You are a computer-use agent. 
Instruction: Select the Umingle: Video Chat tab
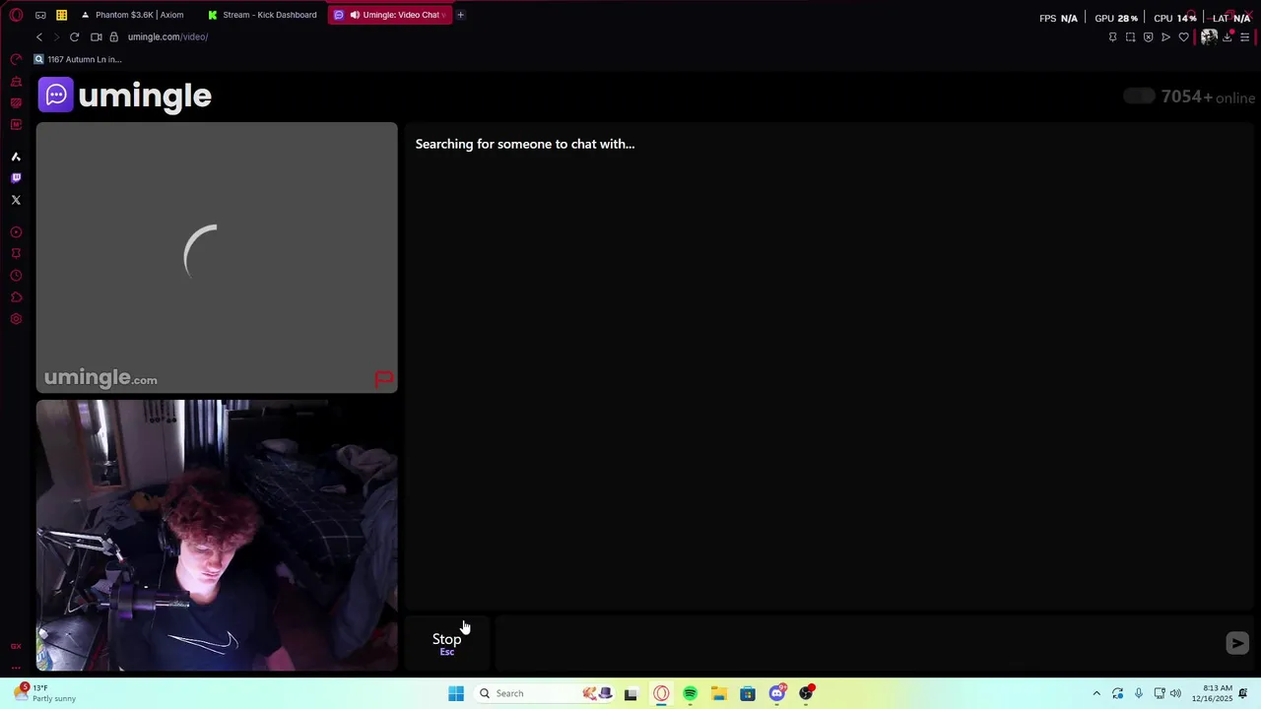[x=390, y=15]
